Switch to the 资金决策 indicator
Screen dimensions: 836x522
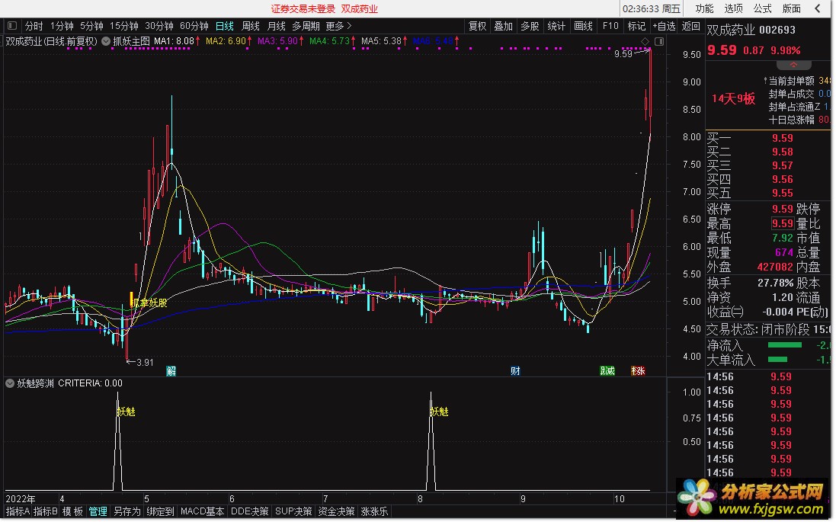point(336,511)
